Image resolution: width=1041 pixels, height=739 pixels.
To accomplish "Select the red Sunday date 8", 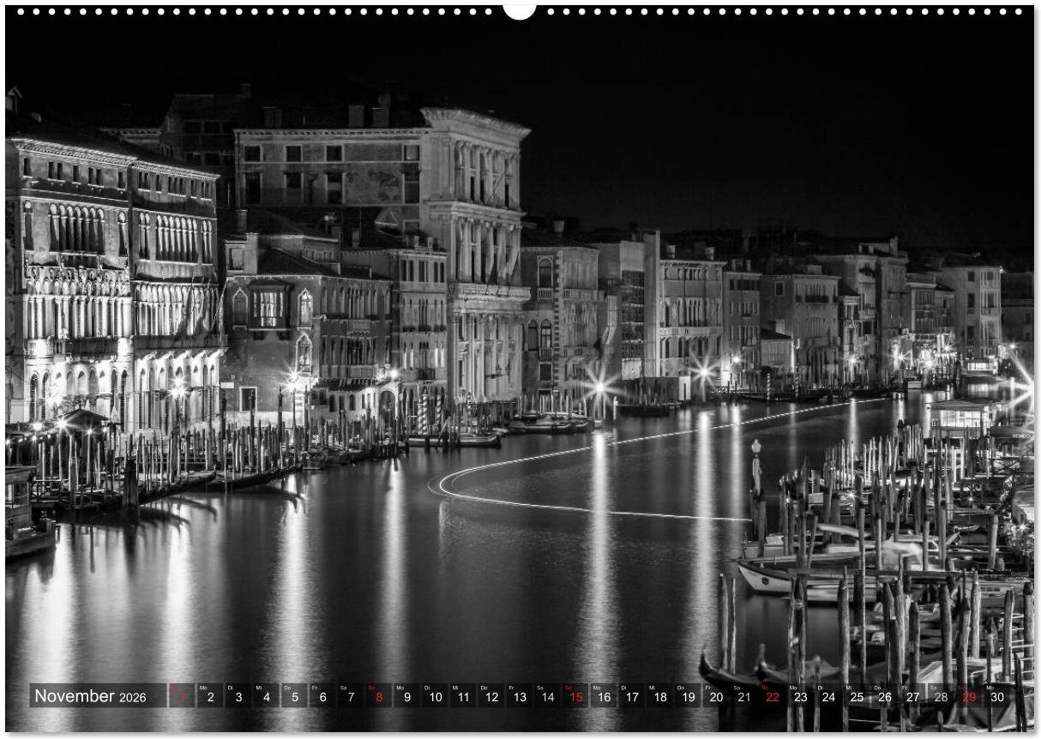I will click(x=378, y=696).
